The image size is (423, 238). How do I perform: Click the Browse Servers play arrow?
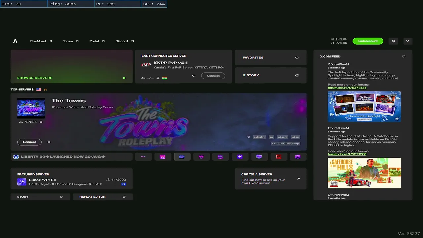[x=124, y=78]
